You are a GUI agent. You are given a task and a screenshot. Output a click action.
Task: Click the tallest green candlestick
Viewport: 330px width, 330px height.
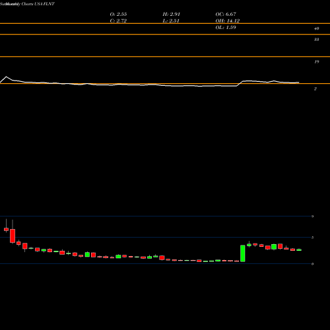[243, 253]
